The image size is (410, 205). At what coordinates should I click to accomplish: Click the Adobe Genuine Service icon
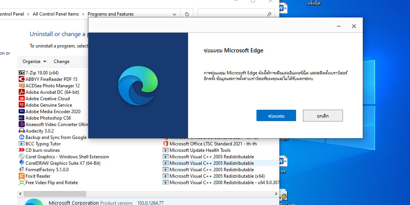coord(22,105)
